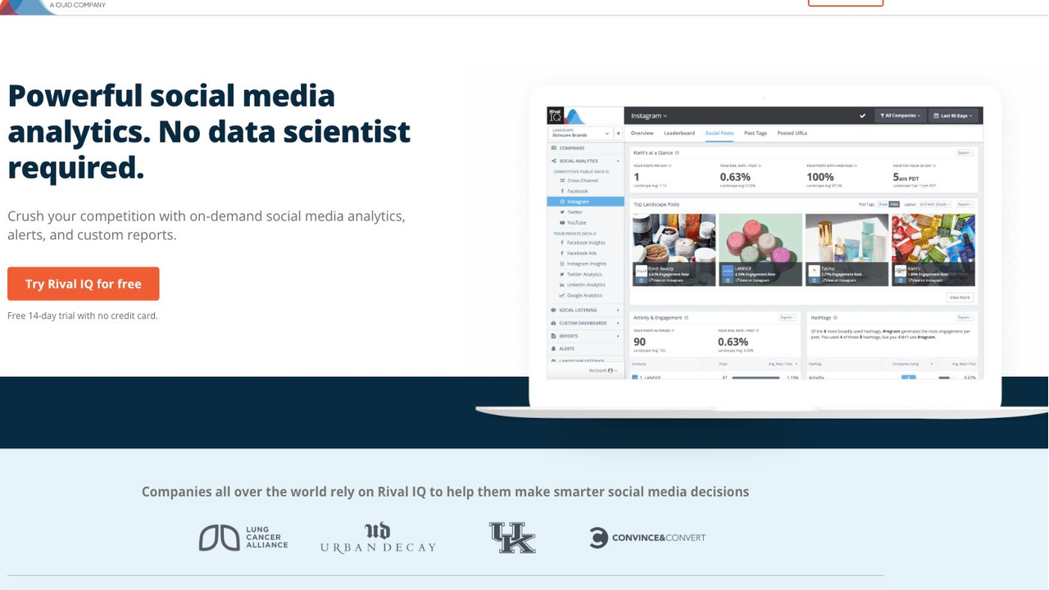Image resolution: width=1049 pixels, height=590 pixels.
Task: Open Facebook Insights in sidebar
Action: click(x=585, y=243)
